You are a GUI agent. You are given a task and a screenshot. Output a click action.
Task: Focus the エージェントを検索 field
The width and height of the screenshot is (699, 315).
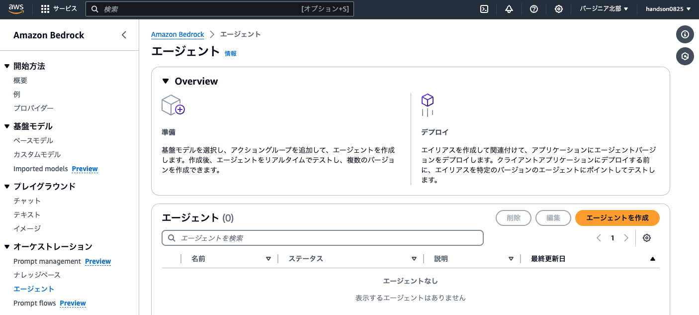[x=323, y=238]
